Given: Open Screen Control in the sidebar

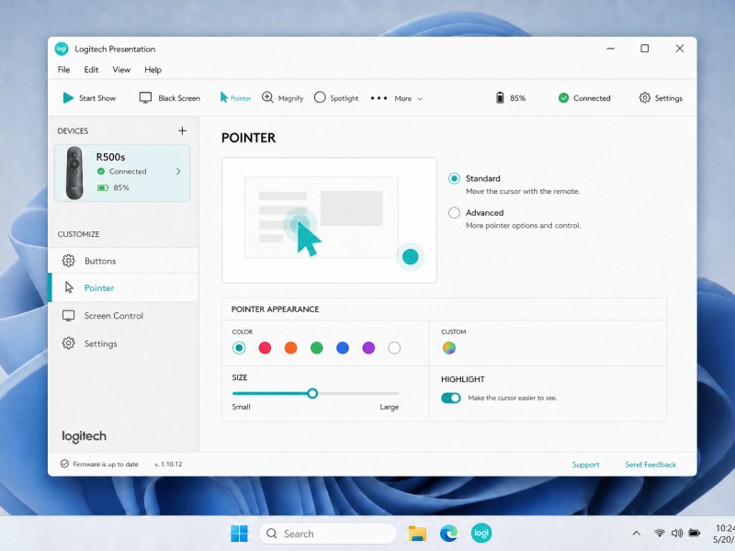Looking at the screenshot, I should (x=123, y=316).
